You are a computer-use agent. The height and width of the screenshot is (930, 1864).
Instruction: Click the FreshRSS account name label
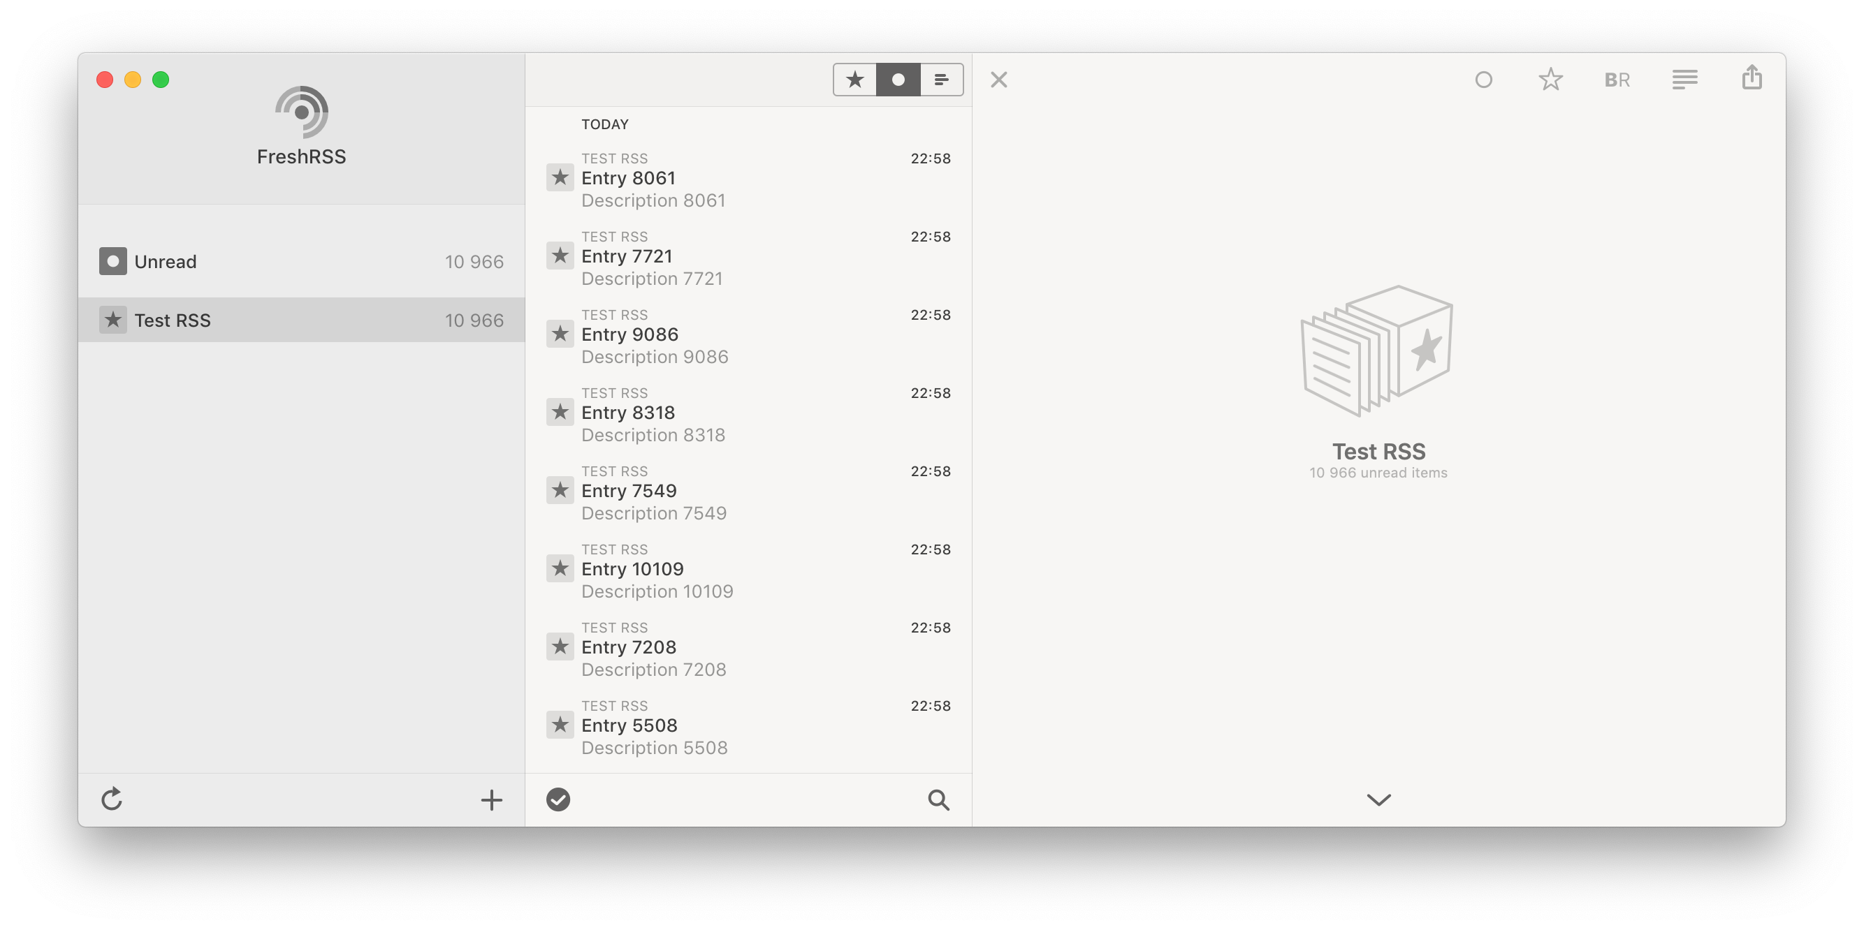tap(302, 157)
